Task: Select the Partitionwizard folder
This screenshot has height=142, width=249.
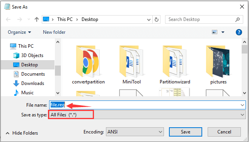Action: [x=175, y=64]
